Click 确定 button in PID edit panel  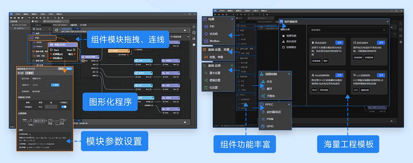69,68
